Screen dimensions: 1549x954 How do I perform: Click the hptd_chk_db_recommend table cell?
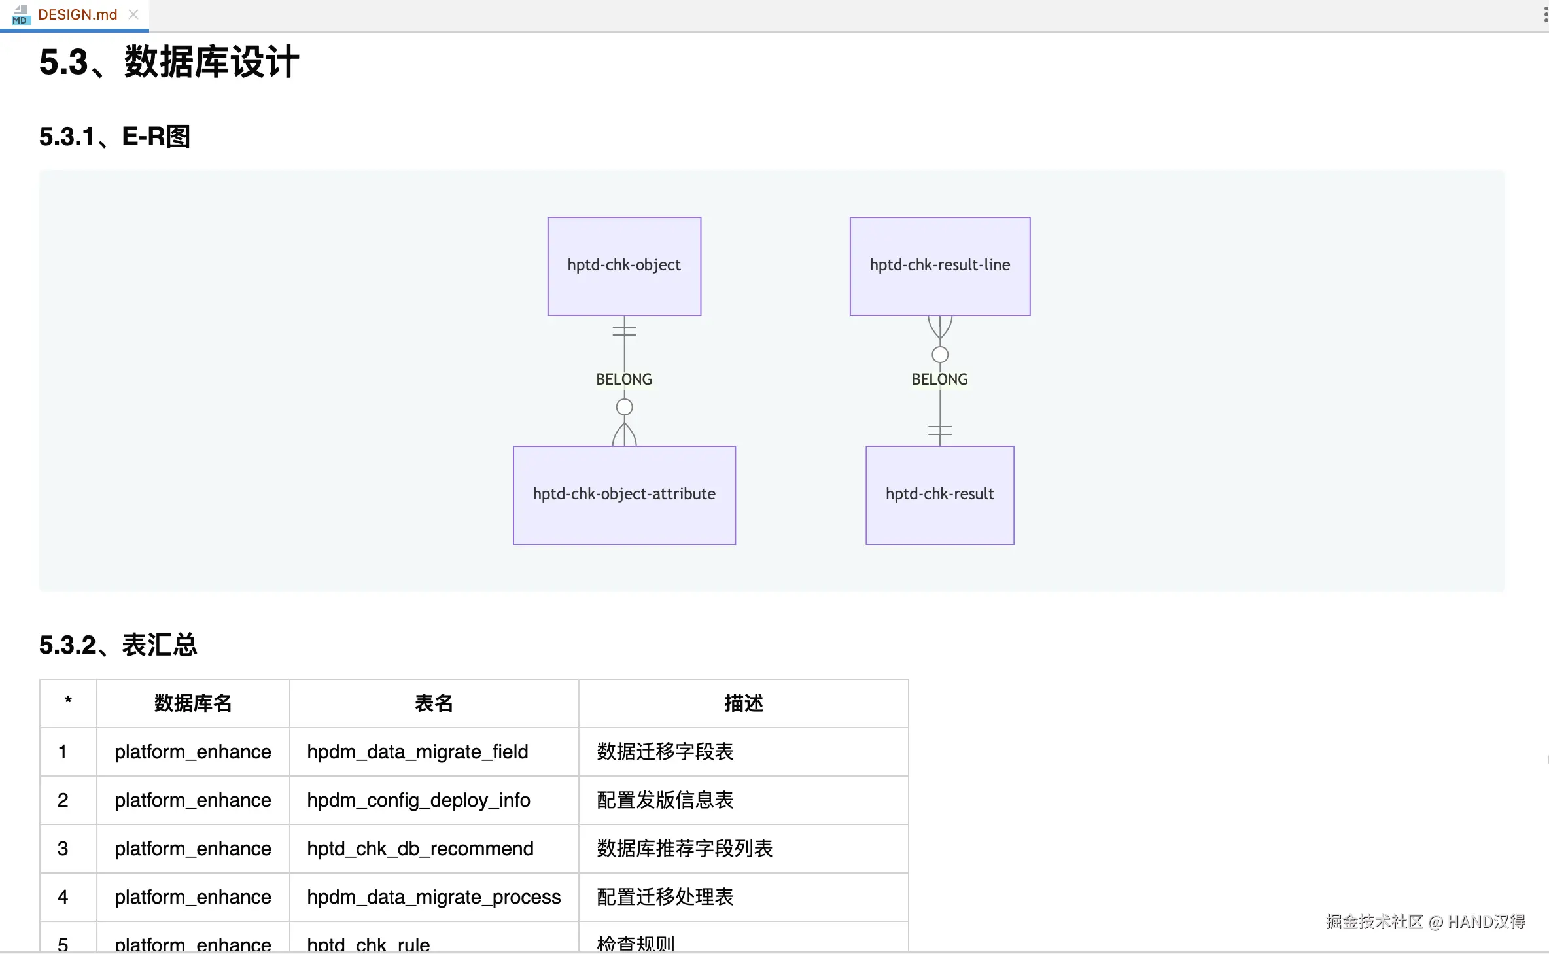[x=420, y=849]
